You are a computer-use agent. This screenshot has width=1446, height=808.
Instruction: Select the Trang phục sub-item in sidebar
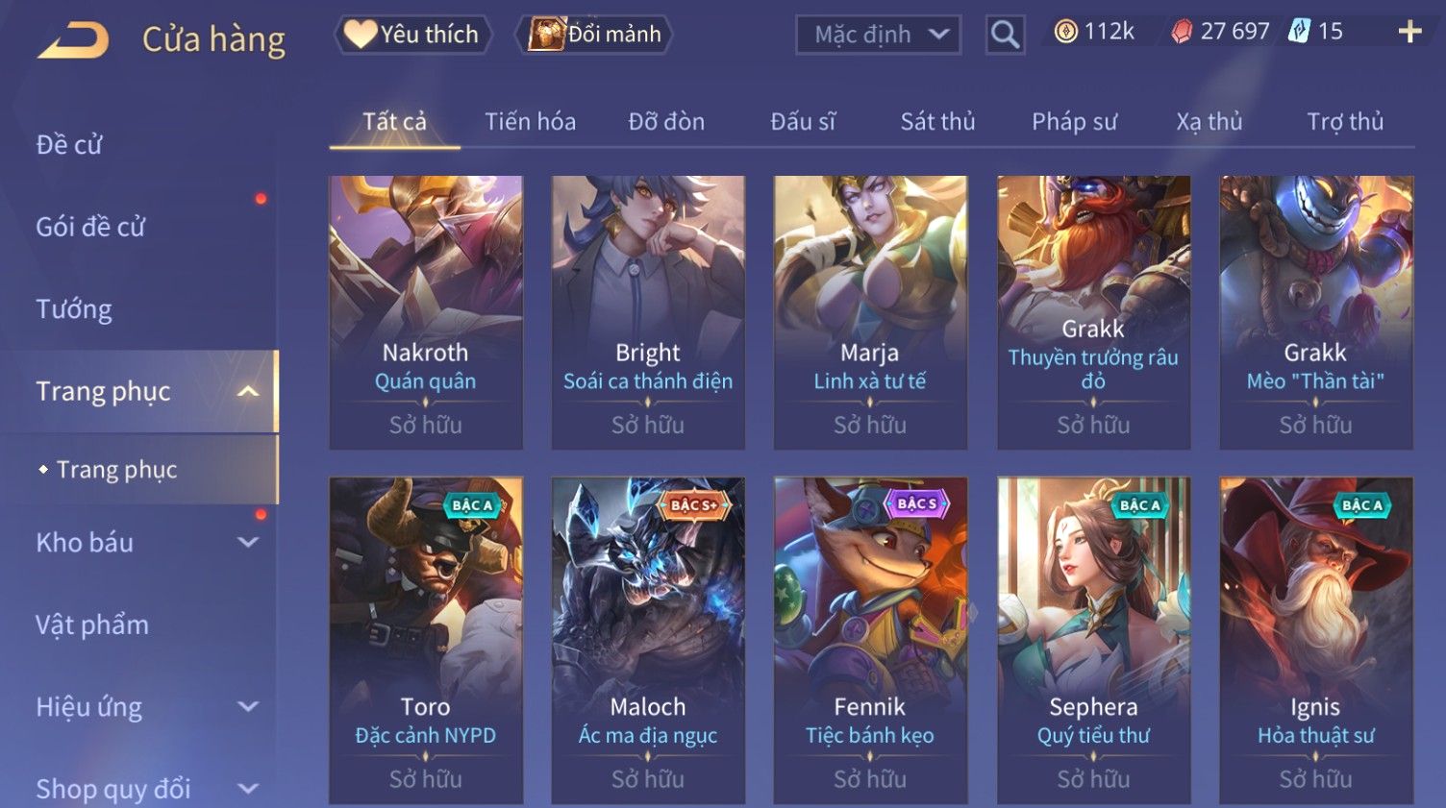click(116, 470)
